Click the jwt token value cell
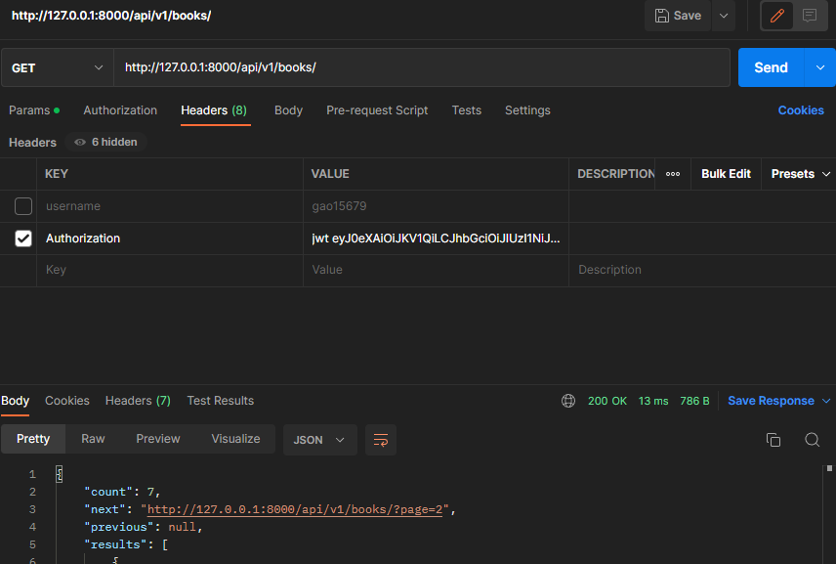Image resolution: width=836 pixels, height=564 pixels. (x=436, y=238)
